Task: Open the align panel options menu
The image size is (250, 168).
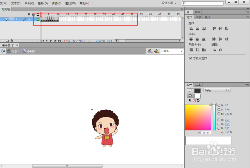Action: [247, 17]
